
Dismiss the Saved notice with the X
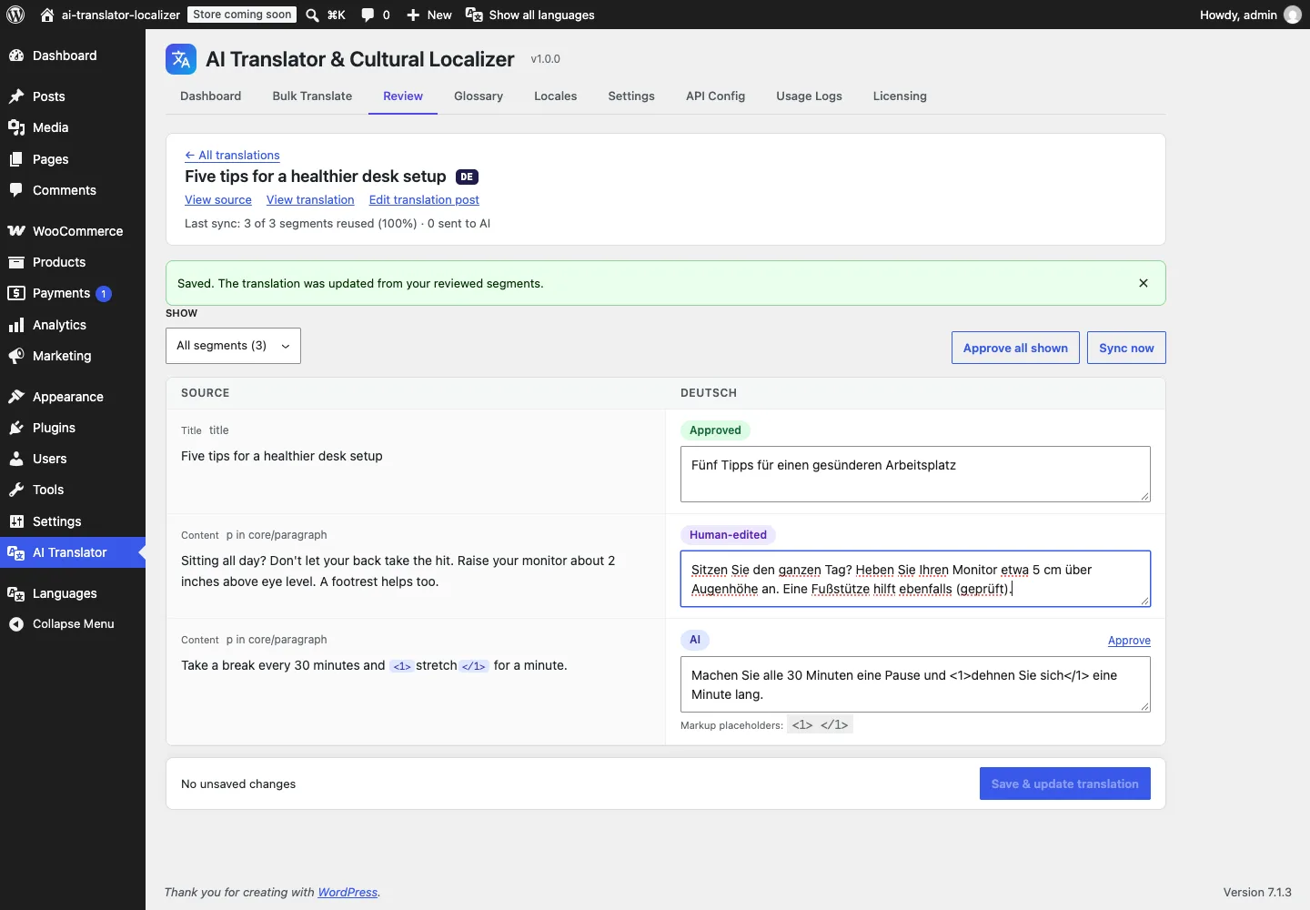1144,283
